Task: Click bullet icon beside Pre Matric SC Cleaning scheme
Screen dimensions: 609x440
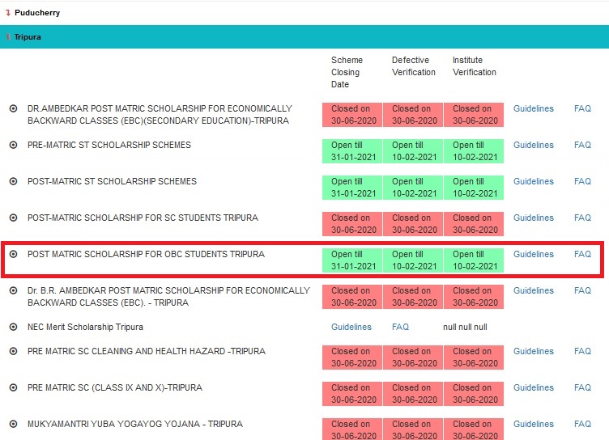Action: click(13, 352)
